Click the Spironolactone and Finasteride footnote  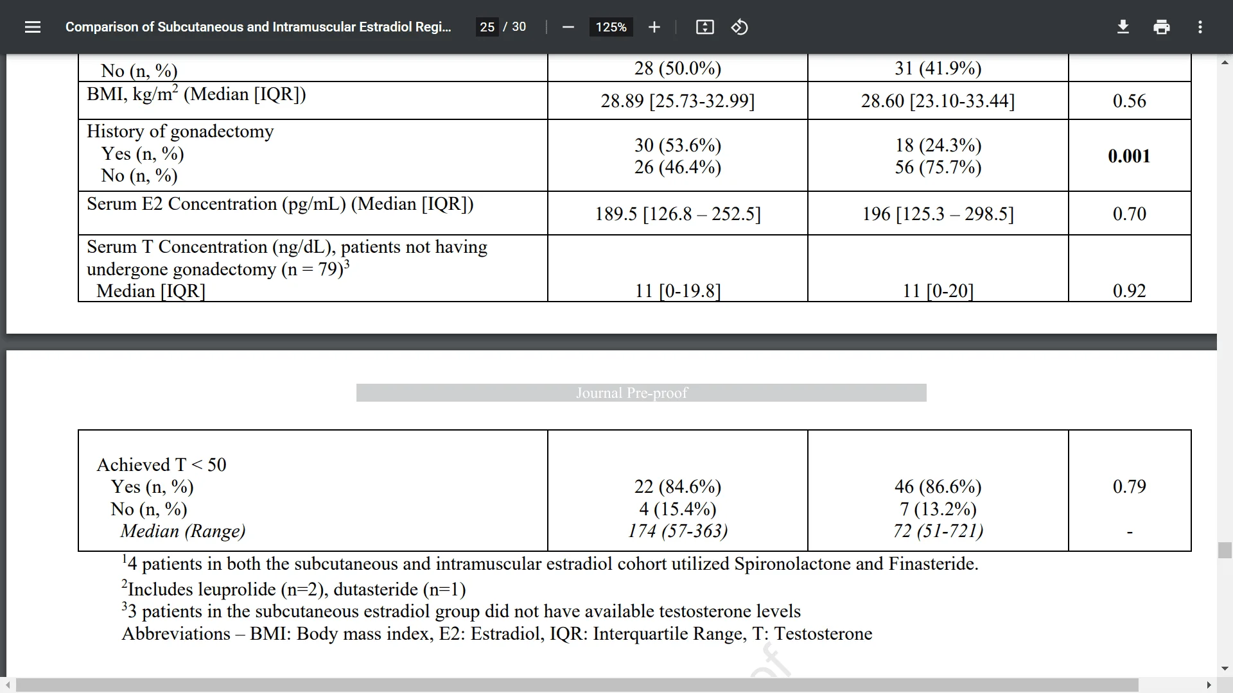[x=550, y=564]
